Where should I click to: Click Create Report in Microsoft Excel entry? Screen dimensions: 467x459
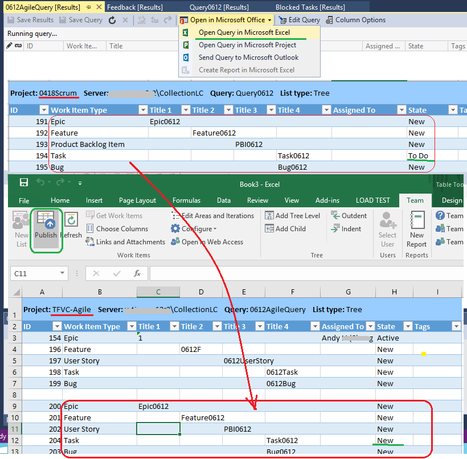[x=246, y=70]
